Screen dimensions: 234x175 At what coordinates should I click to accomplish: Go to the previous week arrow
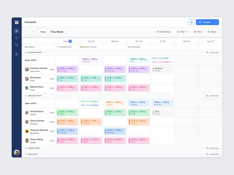(x=27, y=32)
